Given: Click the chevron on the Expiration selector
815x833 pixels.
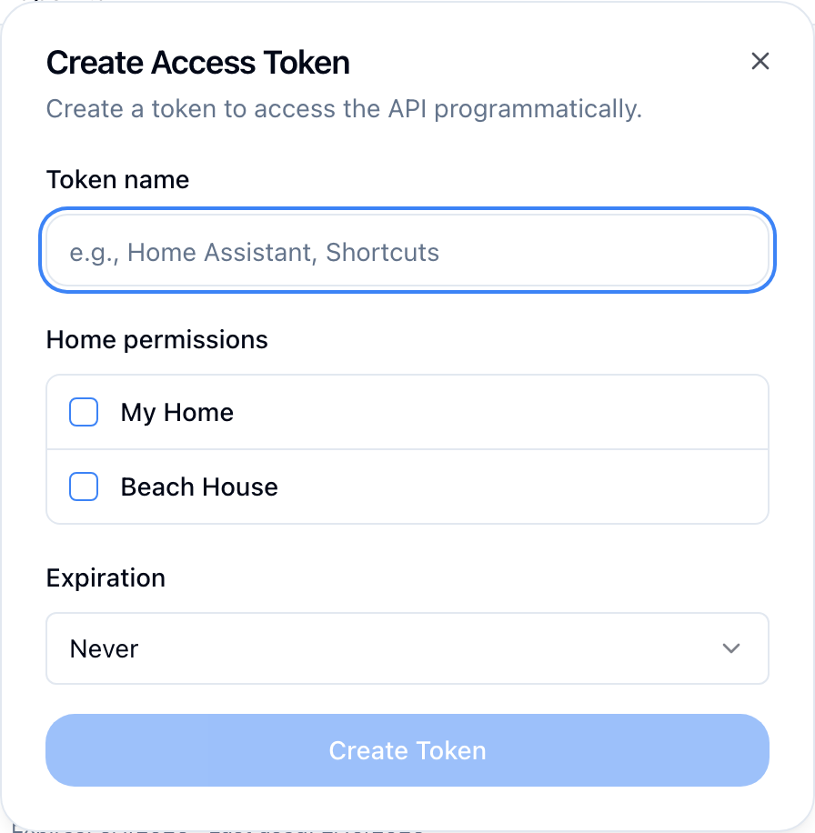Looking at the screenshot, I should [730, 648].
